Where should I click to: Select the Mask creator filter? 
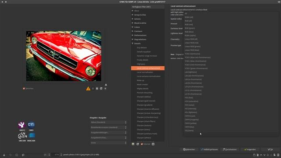(x=142, y=85)
